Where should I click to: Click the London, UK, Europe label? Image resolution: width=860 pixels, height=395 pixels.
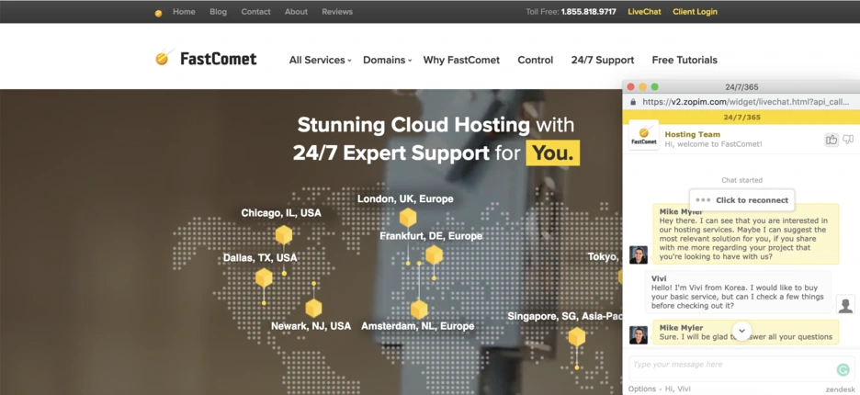pyautogui.click(x=405, y=198)
